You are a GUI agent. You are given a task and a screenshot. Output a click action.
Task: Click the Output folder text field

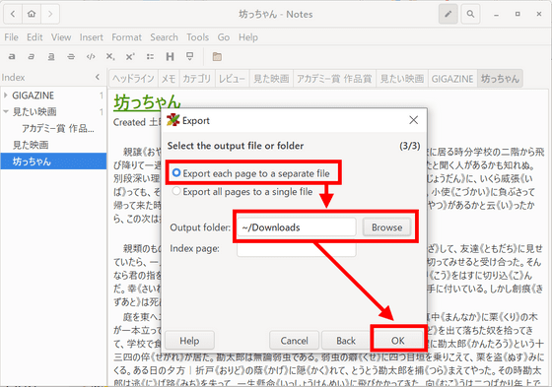pyautogui.click(x=297, y=227)
